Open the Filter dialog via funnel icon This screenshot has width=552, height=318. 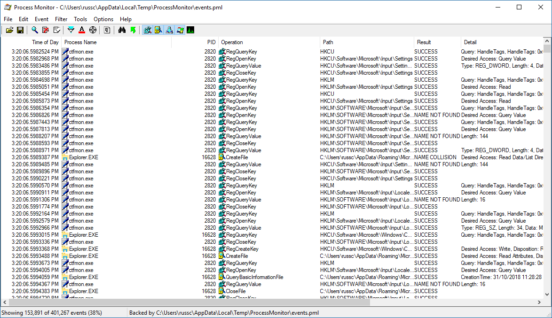71,30
